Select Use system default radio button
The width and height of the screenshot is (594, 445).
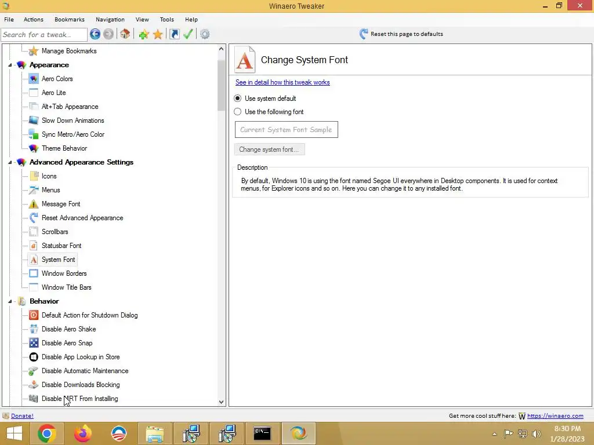[x=237, y=99]
